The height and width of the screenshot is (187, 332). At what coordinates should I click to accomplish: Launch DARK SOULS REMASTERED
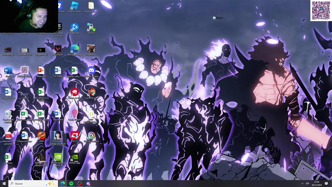(41, 160)
